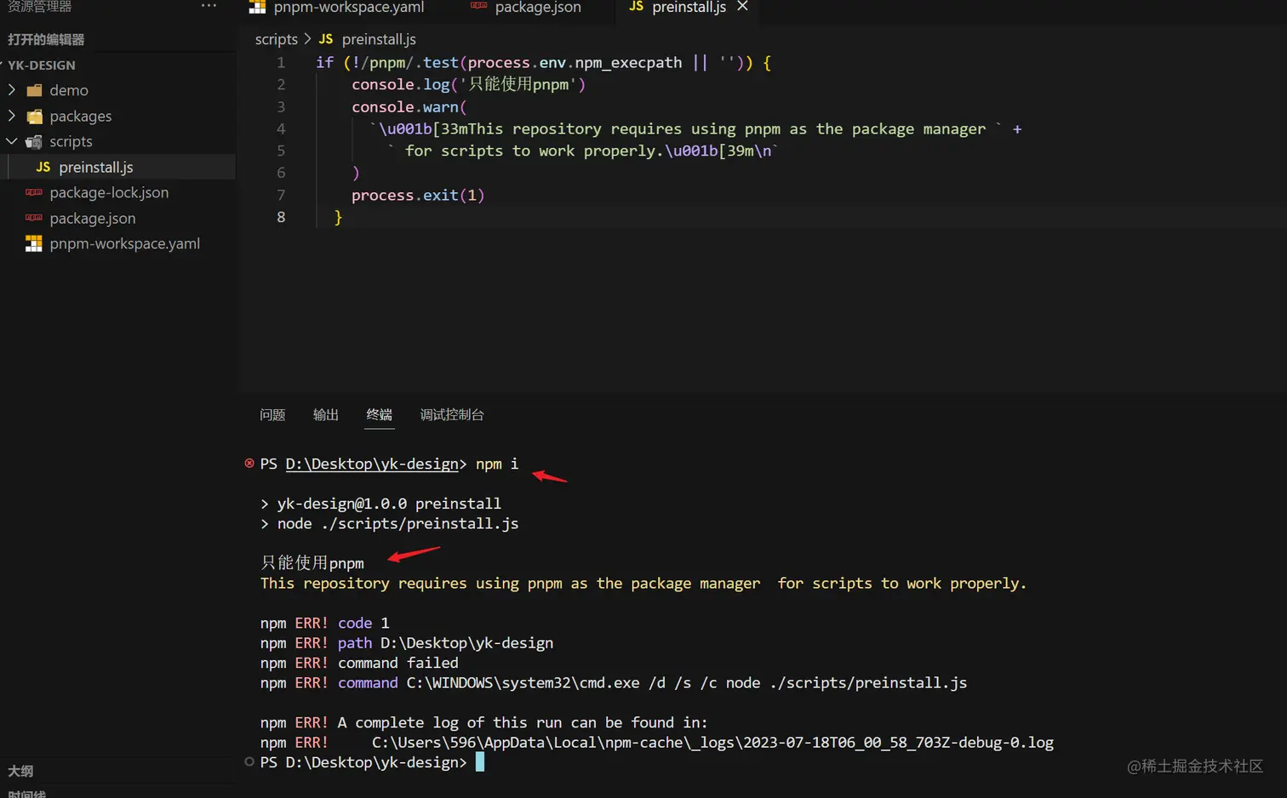Open the demo folder row
The width and height of the screenshot is (1287, 798).
[x=117, y=90]
